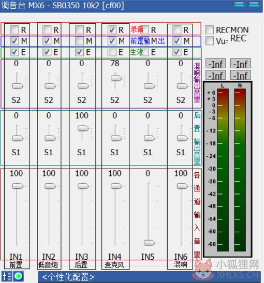This screenshot has width=264, height=283.
Task: Click the IN1 input volume slider thumb
Action: pos(18,186)
